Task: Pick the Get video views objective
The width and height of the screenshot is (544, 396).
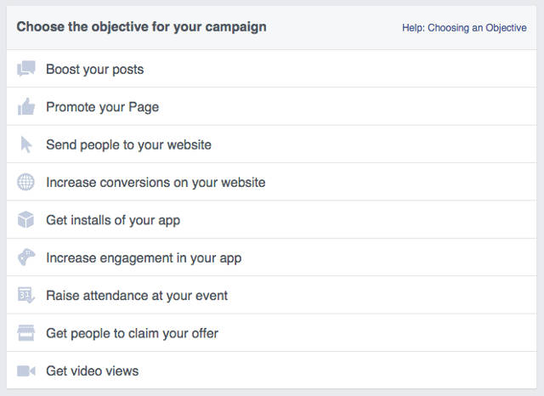Action: 92,371
